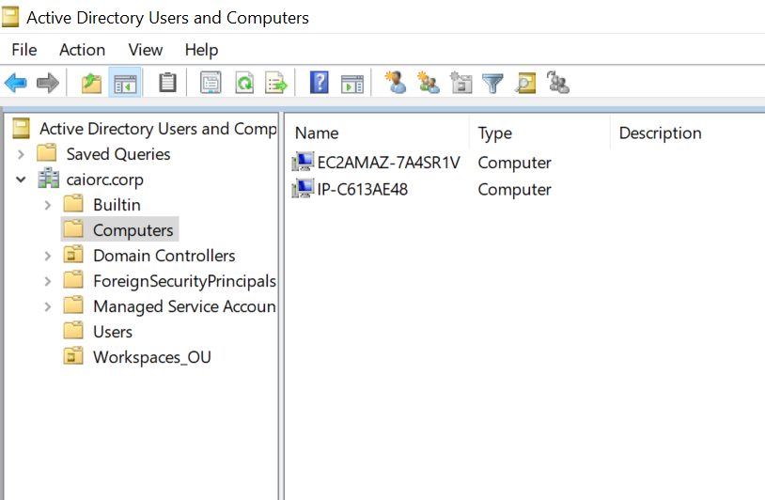The height and width of the screenshot is (500, 765).
Task: Select computer IP-C613AE48 in list
Action: (x=363, y=189)
